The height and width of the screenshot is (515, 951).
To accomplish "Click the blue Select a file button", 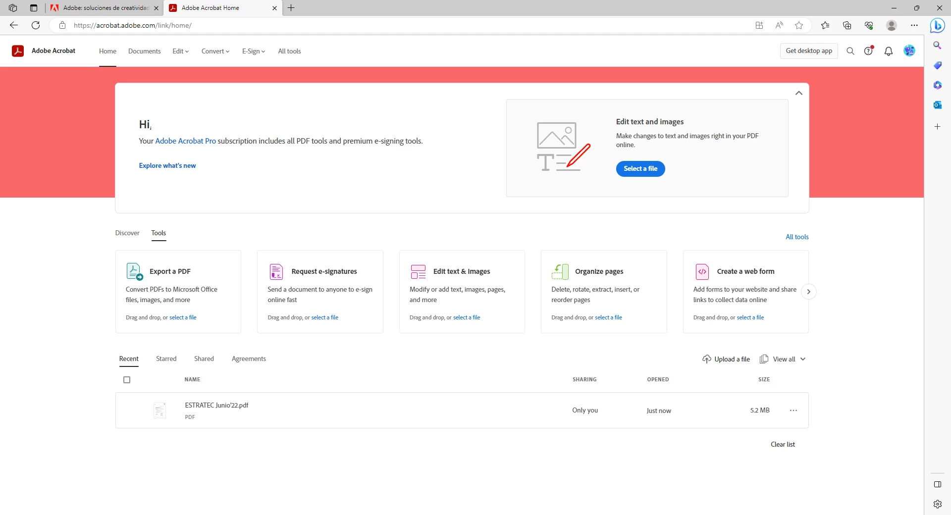I will (640, 169).
